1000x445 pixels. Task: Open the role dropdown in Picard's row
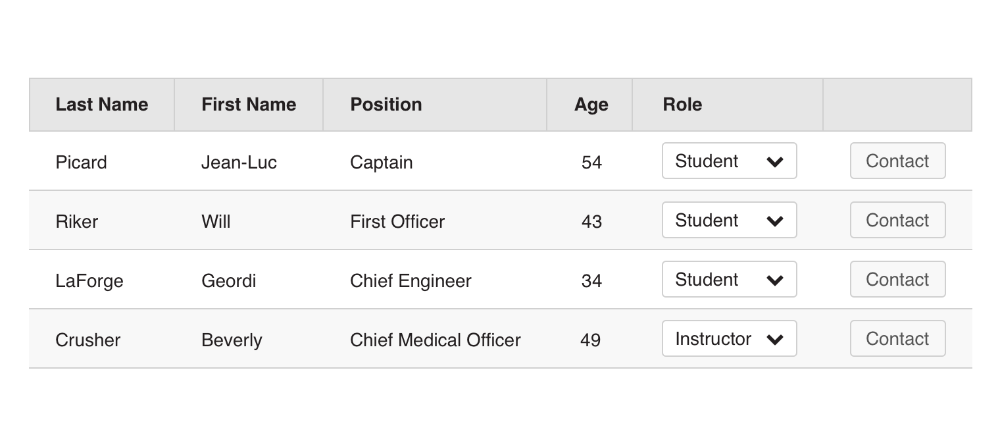[729, 161]
